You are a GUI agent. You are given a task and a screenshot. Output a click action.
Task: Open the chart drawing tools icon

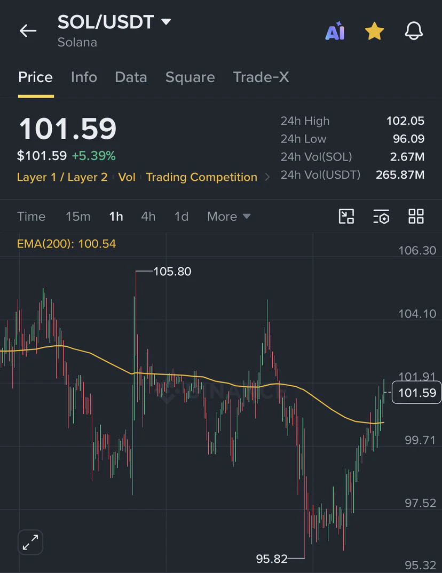coord(346,216)
